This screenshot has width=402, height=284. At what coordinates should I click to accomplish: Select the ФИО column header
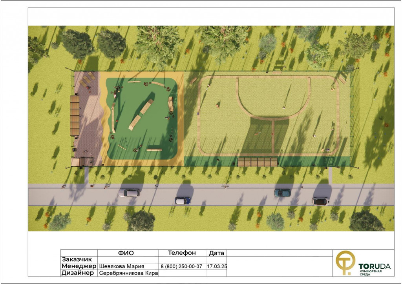click(128, 253)
